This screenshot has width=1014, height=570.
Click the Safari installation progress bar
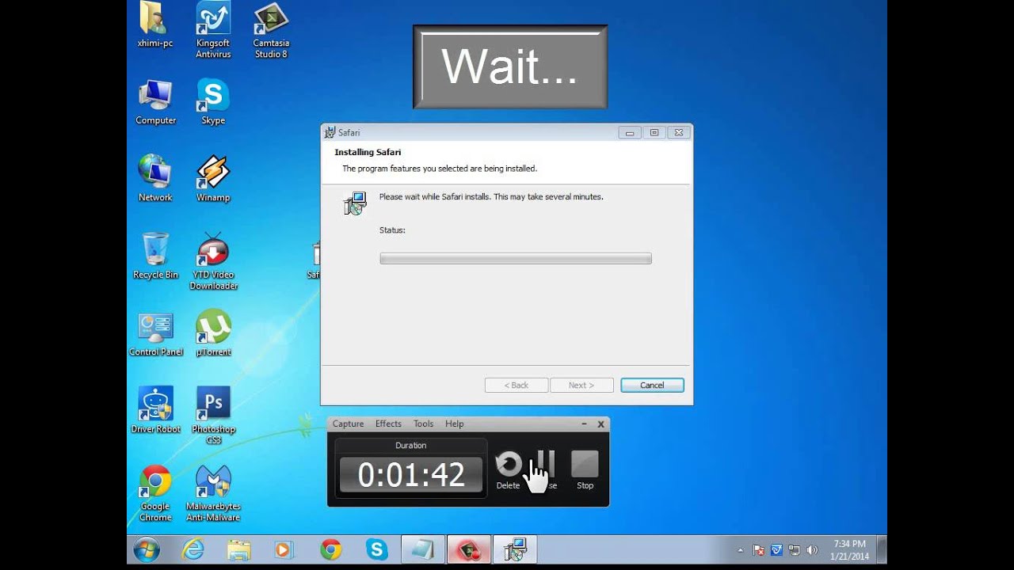pos(516,258)
